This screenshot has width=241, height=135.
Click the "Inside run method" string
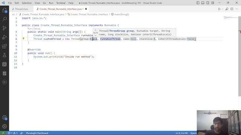point(77,57)
